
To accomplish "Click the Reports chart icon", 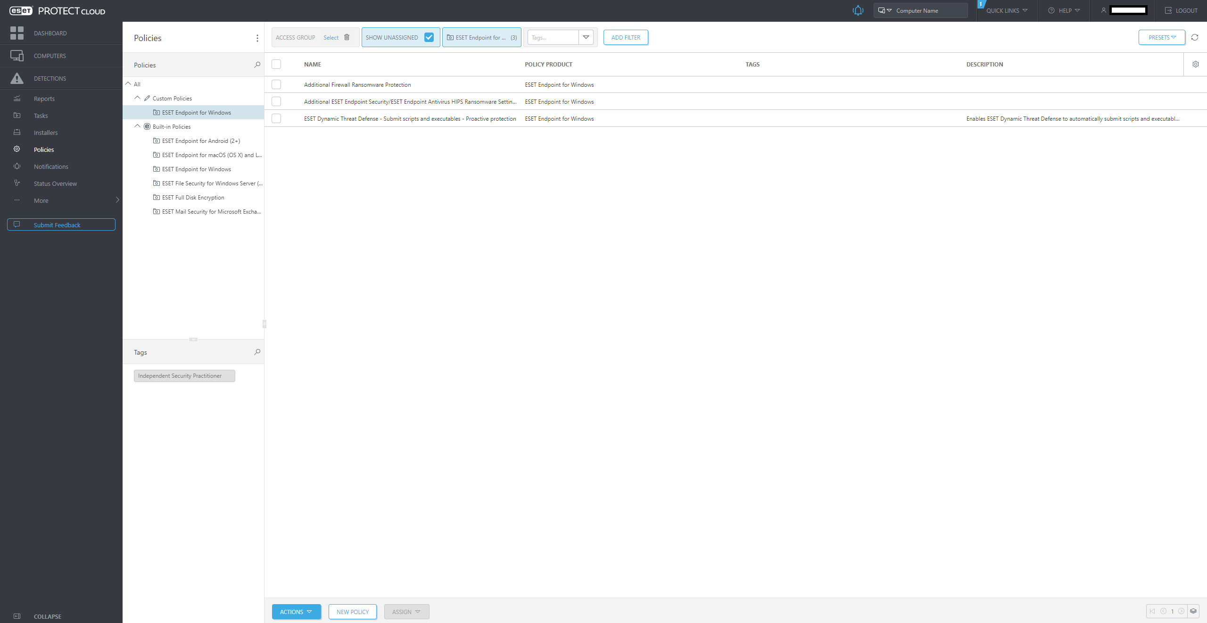I will click(17, 99).
